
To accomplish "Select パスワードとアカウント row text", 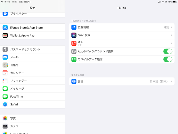I will (25, 49).
